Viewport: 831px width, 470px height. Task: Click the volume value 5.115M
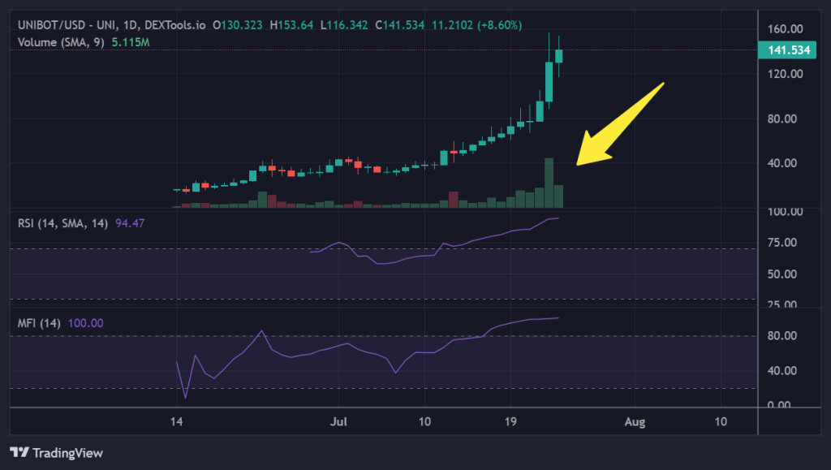(131, 42)
